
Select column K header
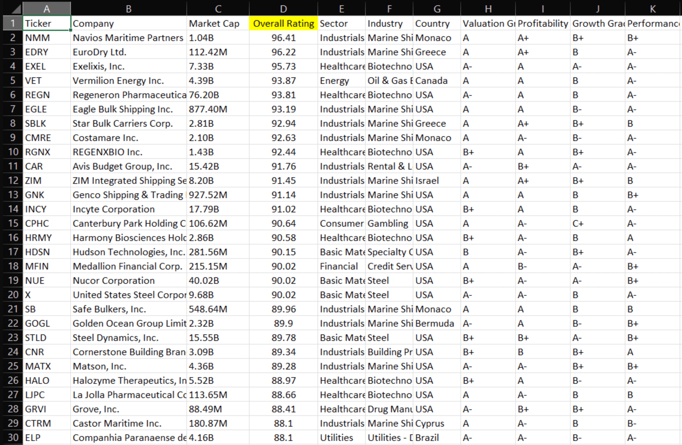coord(653,9)
